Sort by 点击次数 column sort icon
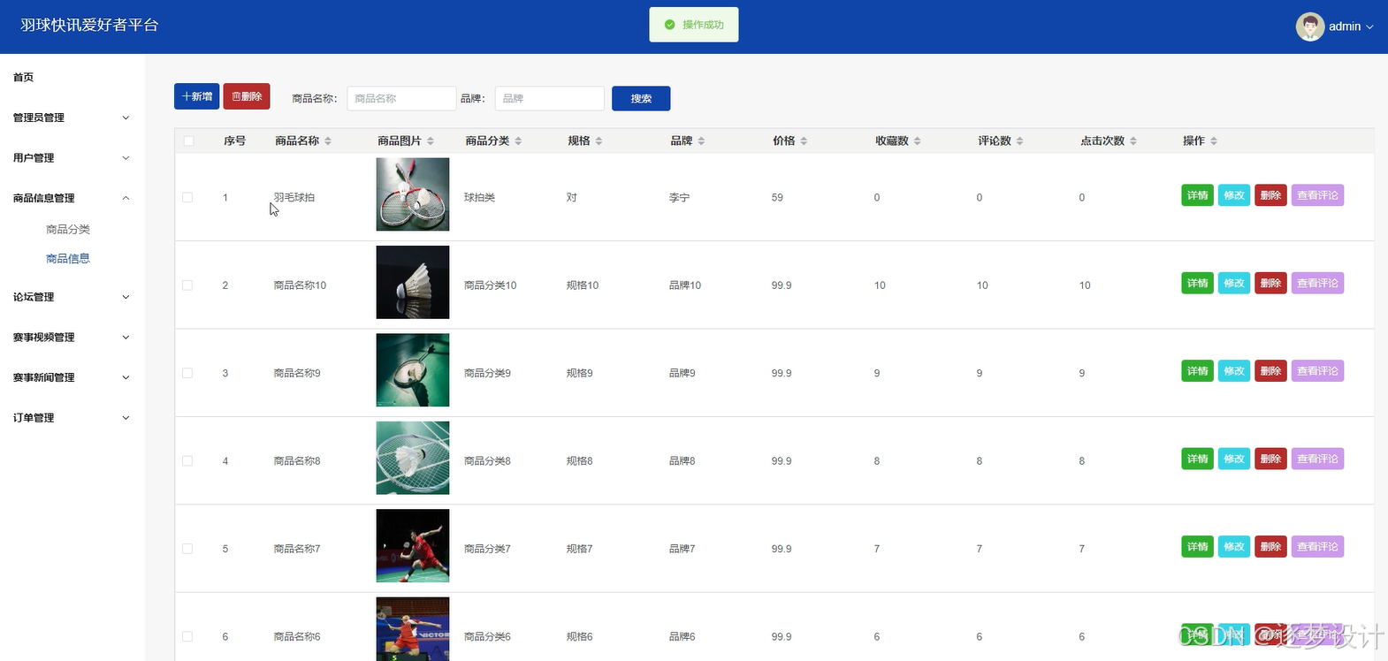The width and height of the screenshot is (1388, 661). [1133, 141]
